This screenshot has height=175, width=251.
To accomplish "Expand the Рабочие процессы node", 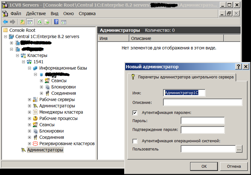I will click(x=29, y=118).
